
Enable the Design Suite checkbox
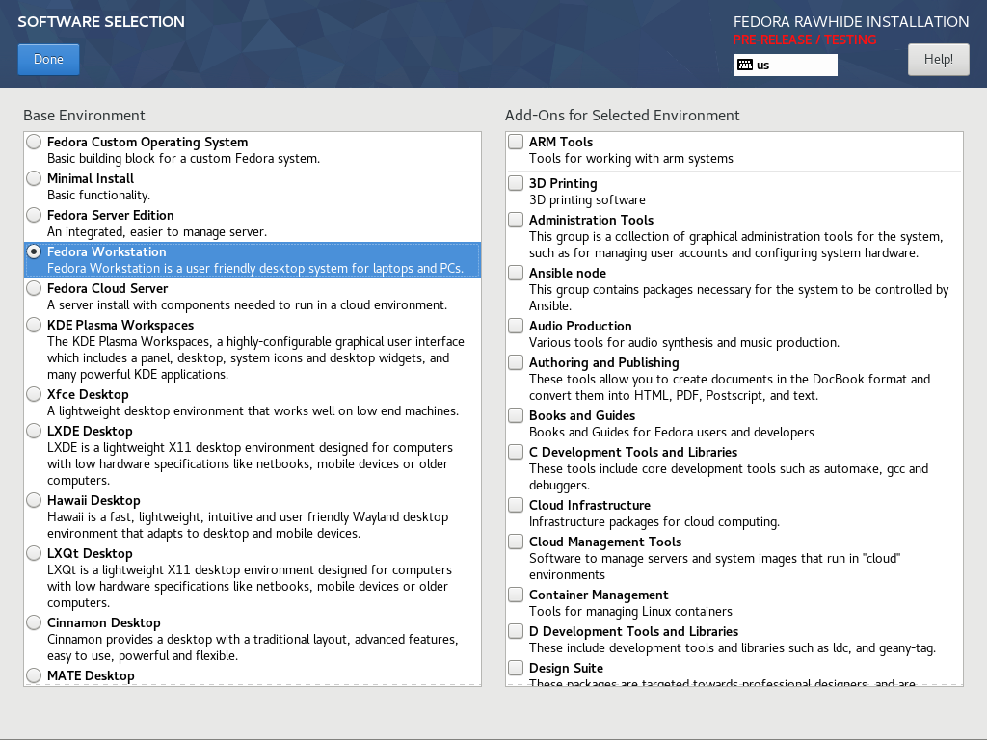pos(516,668)
